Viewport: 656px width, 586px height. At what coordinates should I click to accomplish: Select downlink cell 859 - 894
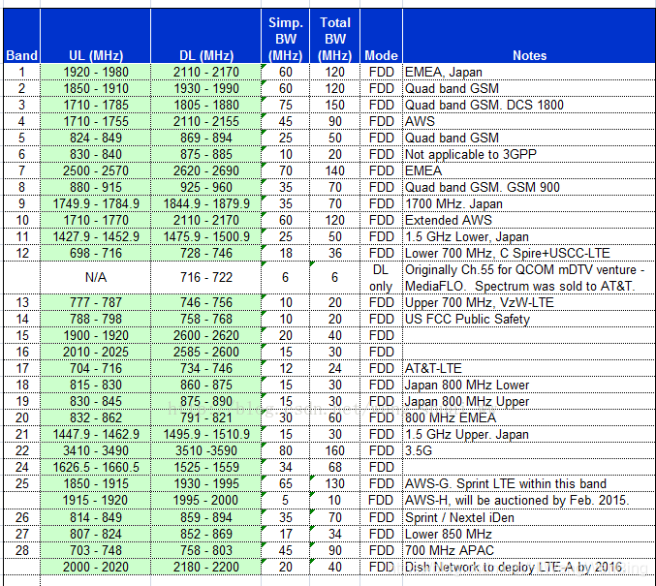click(x=205, y=517)
